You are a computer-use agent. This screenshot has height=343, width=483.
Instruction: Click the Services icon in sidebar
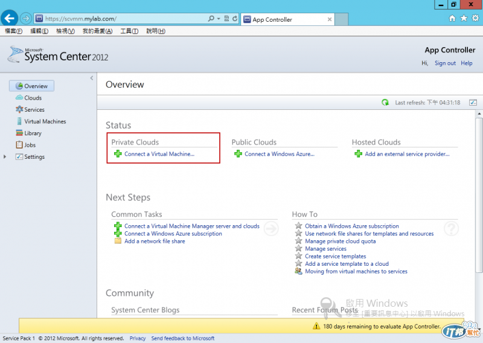(x=19, y=109)
